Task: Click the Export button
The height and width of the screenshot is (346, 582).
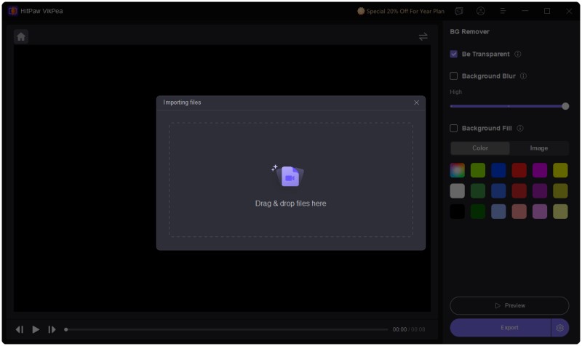Action: pyautogui.click(x=501, y=328)
